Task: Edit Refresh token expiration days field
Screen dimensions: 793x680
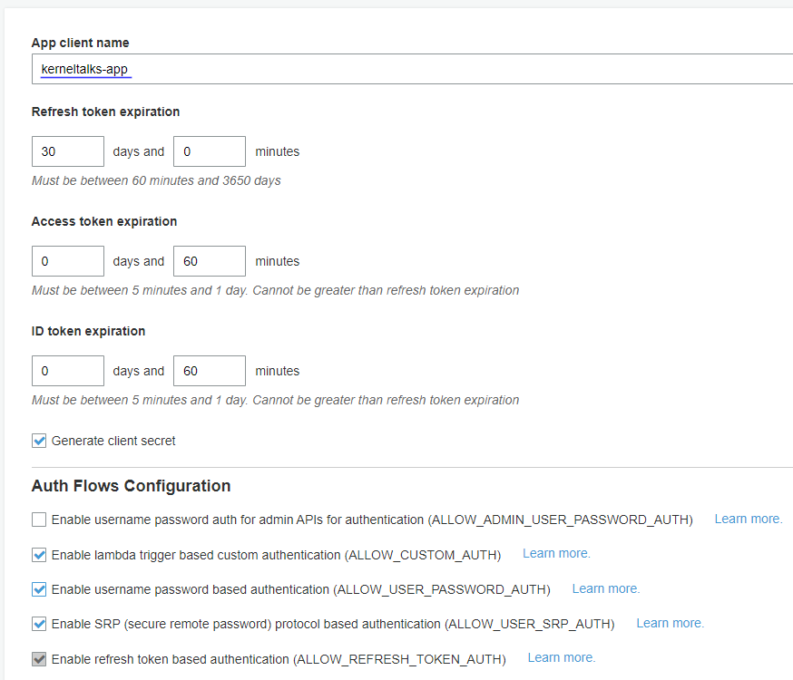Action: (68, 151)
